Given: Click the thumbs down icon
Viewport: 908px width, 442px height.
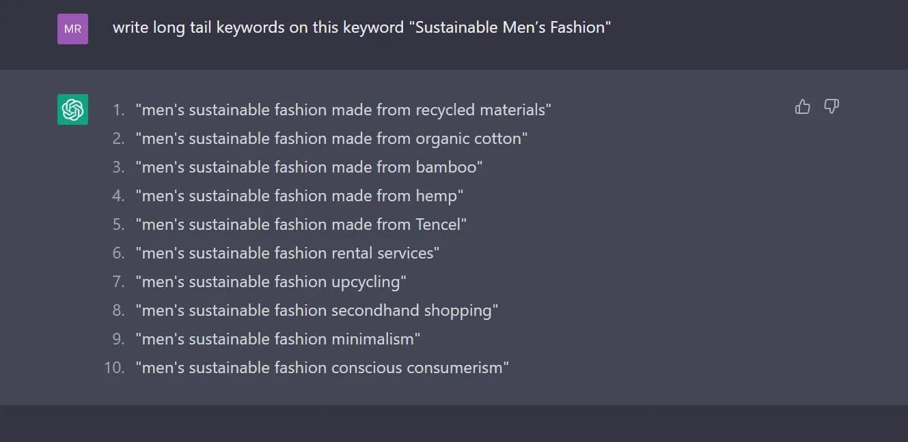Looking at the screenshot, I should (x=831, y=106).
